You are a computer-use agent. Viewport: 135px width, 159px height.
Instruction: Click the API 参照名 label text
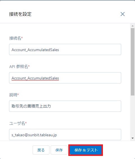(19, 67)
